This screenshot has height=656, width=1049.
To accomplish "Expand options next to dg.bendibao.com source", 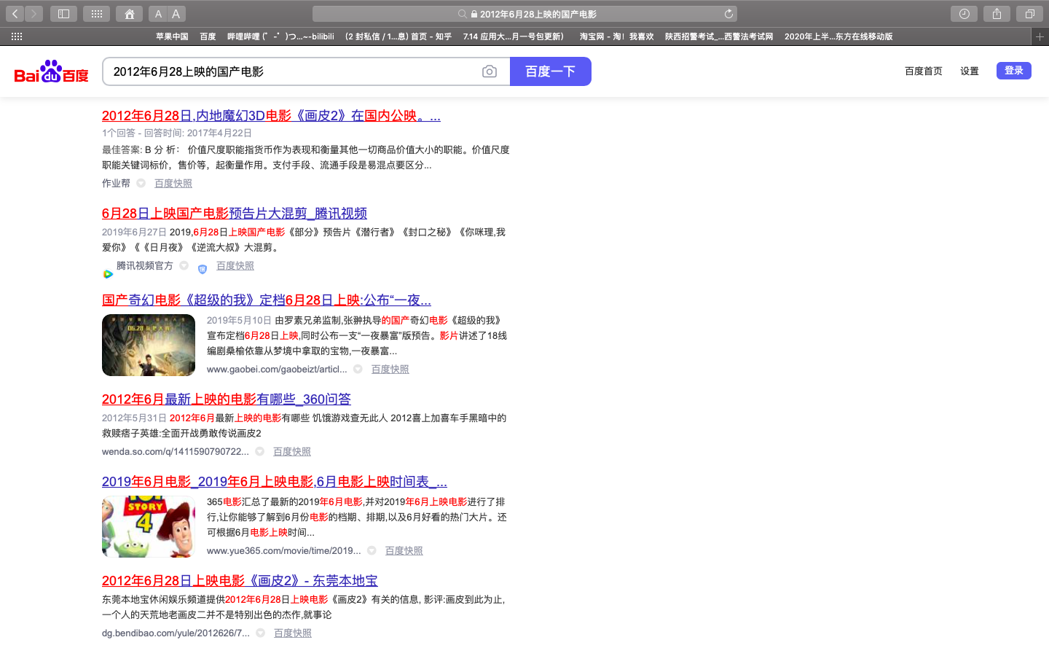I will coord(260,633).
